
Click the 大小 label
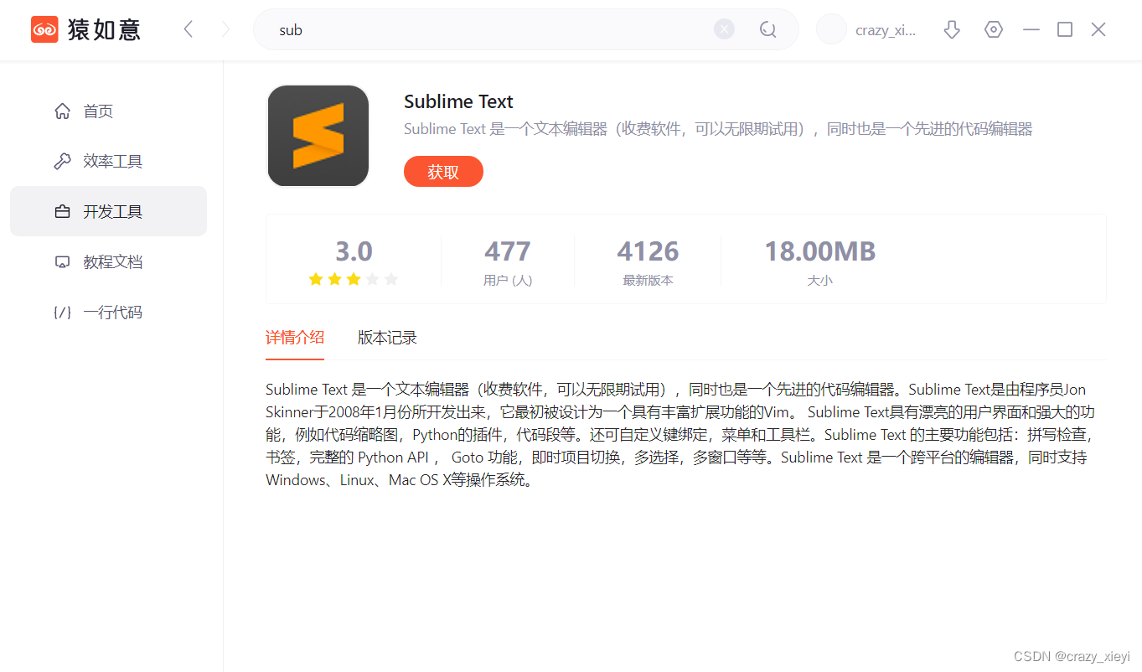click(x=819, y=281)
